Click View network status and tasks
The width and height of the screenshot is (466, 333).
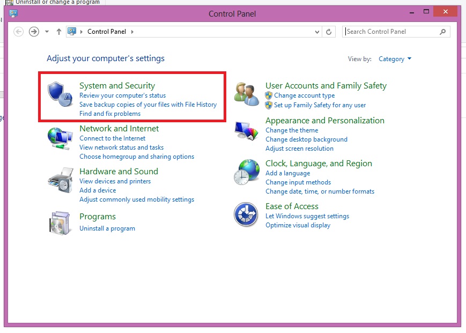coord(121,147)
